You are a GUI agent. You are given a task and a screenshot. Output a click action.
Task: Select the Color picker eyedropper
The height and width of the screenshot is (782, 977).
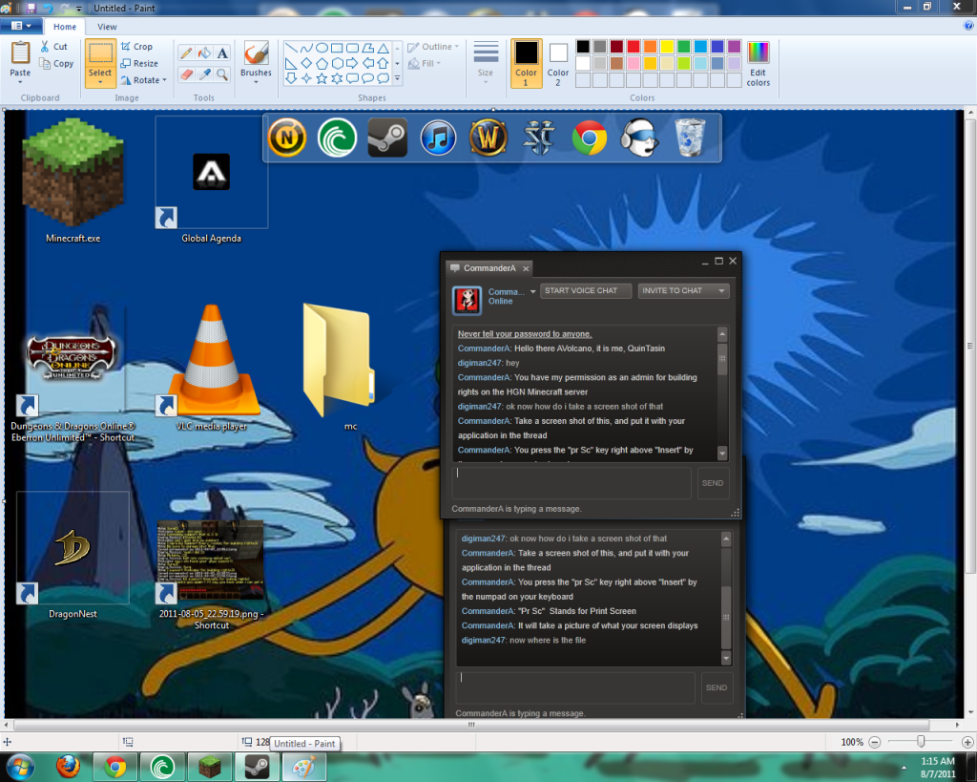[204, 74]
